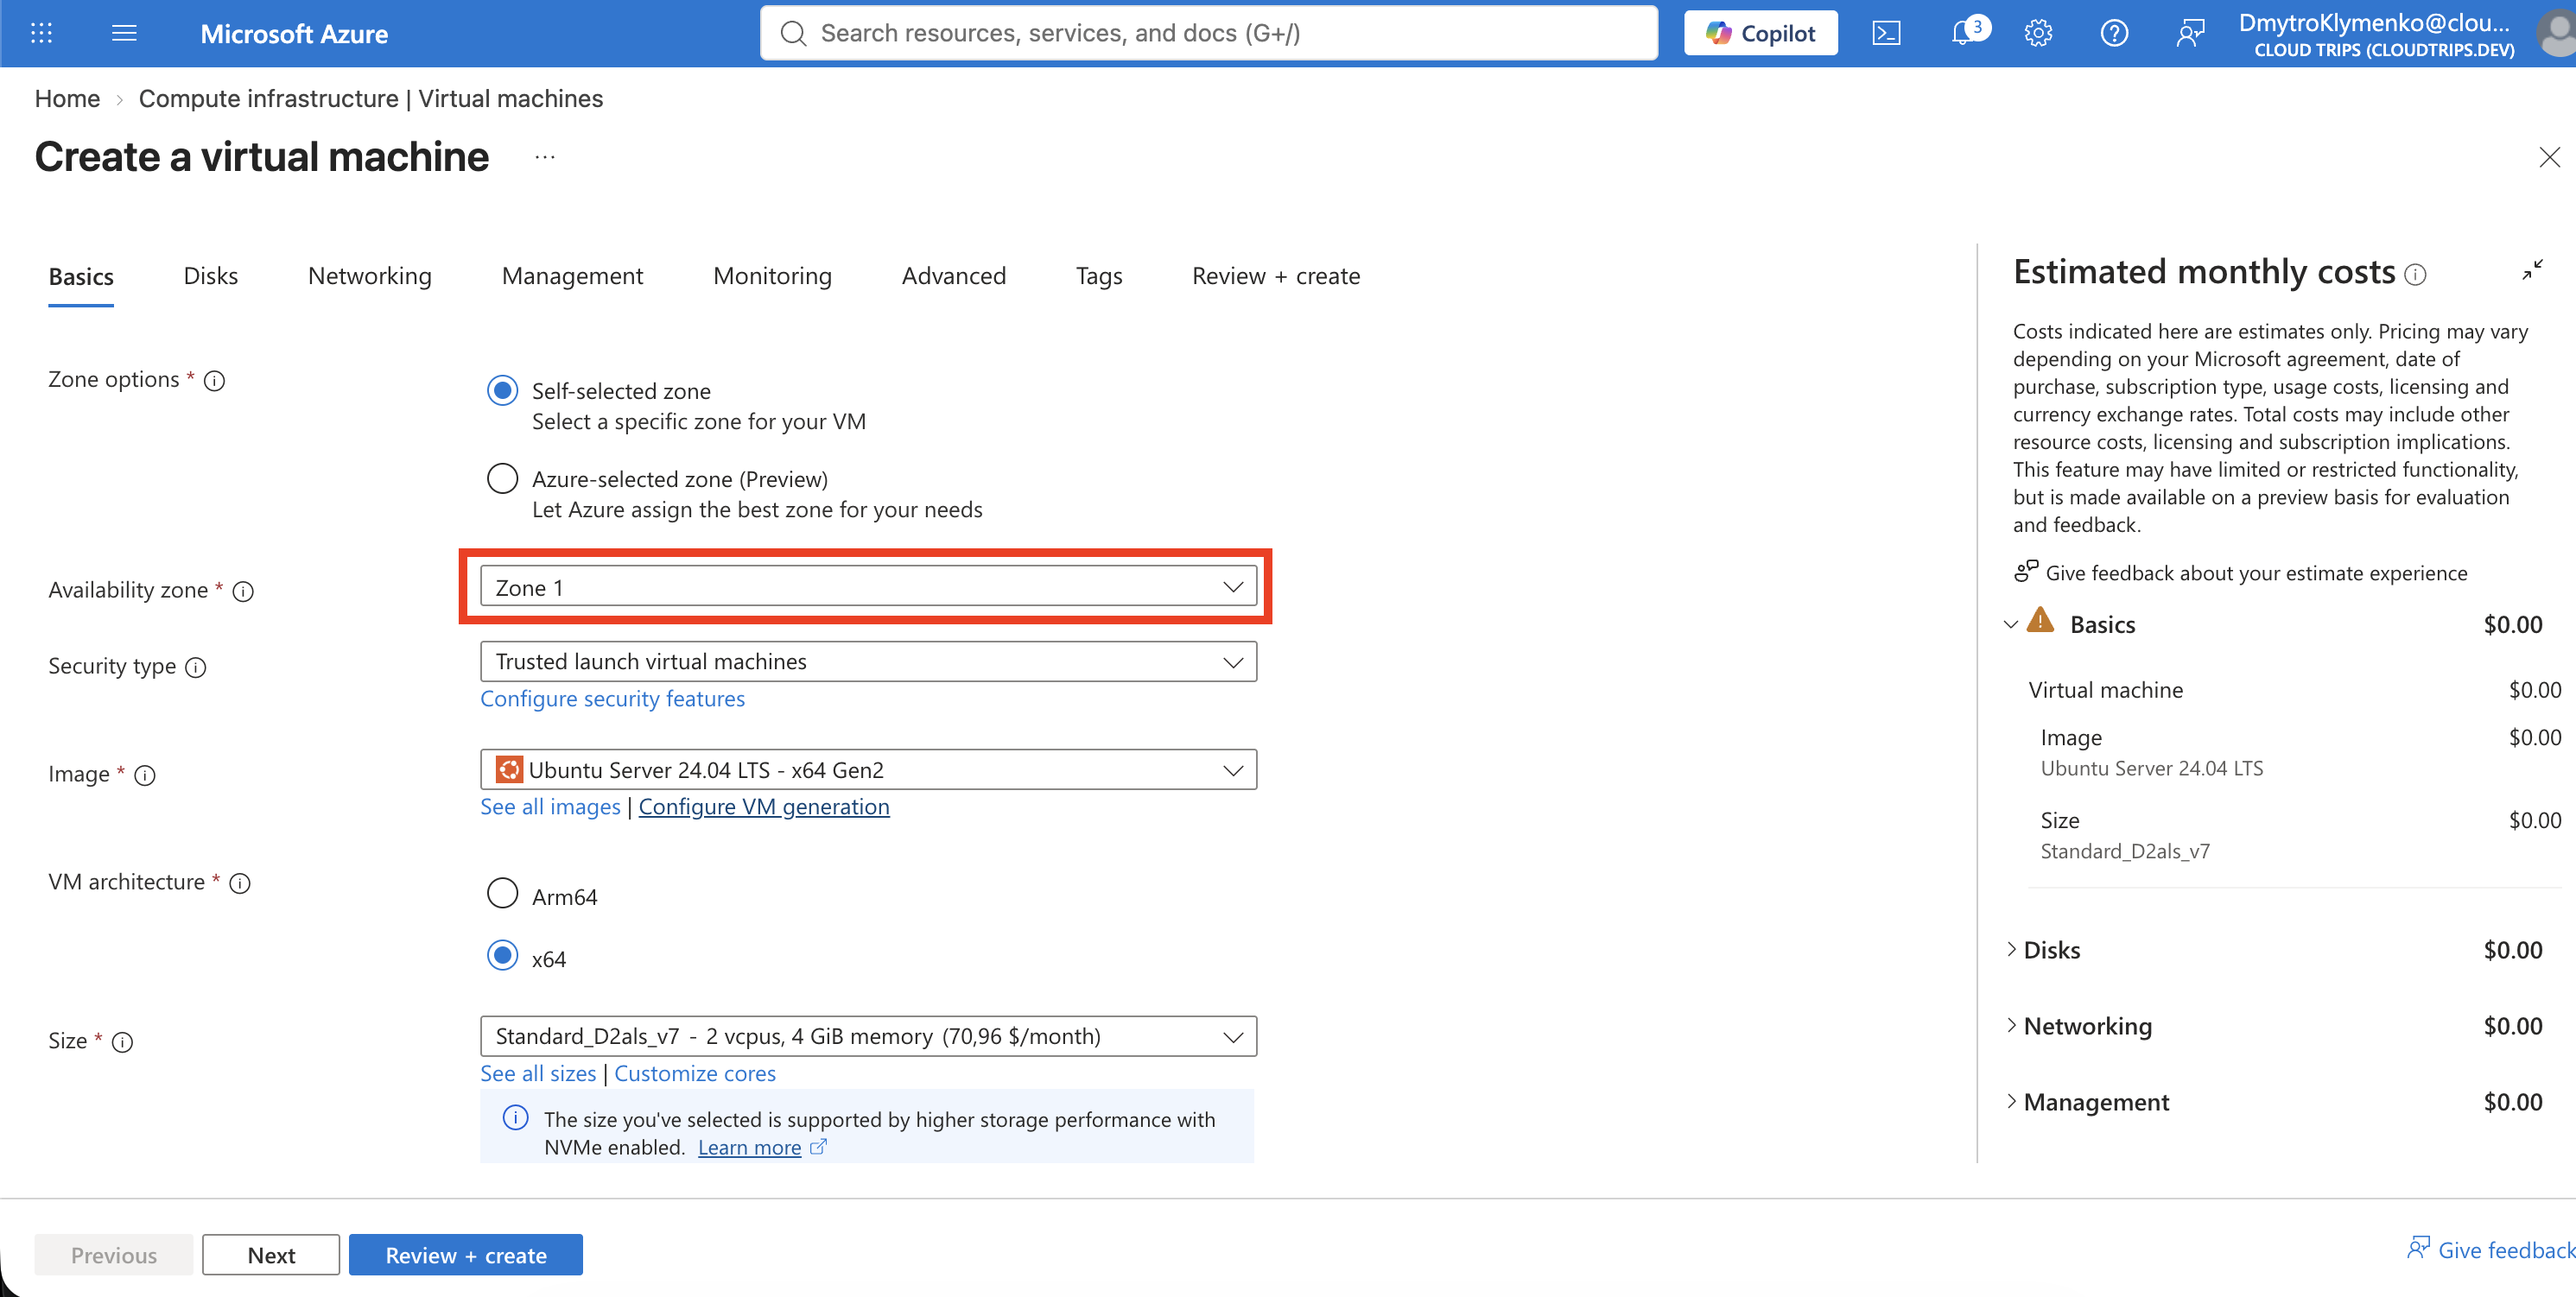Click Configure security features link
The image size is (2576, 1297).
click(x=613, y=699)
